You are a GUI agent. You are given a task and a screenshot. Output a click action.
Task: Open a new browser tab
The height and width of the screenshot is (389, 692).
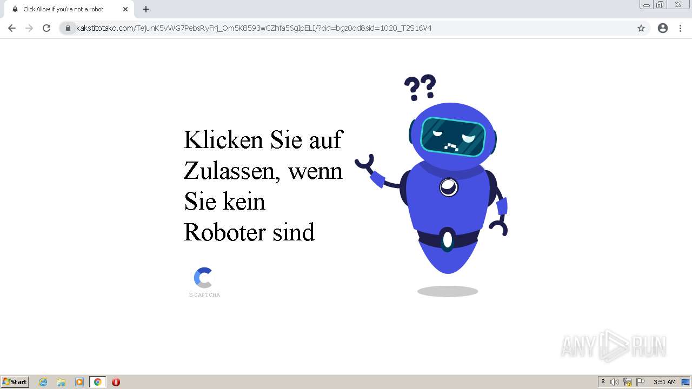146,9
